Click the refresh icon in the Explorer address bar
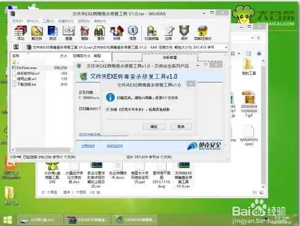The width and height of the screenshot is (300, 226). pyautogui.click(x=259, y=38)
